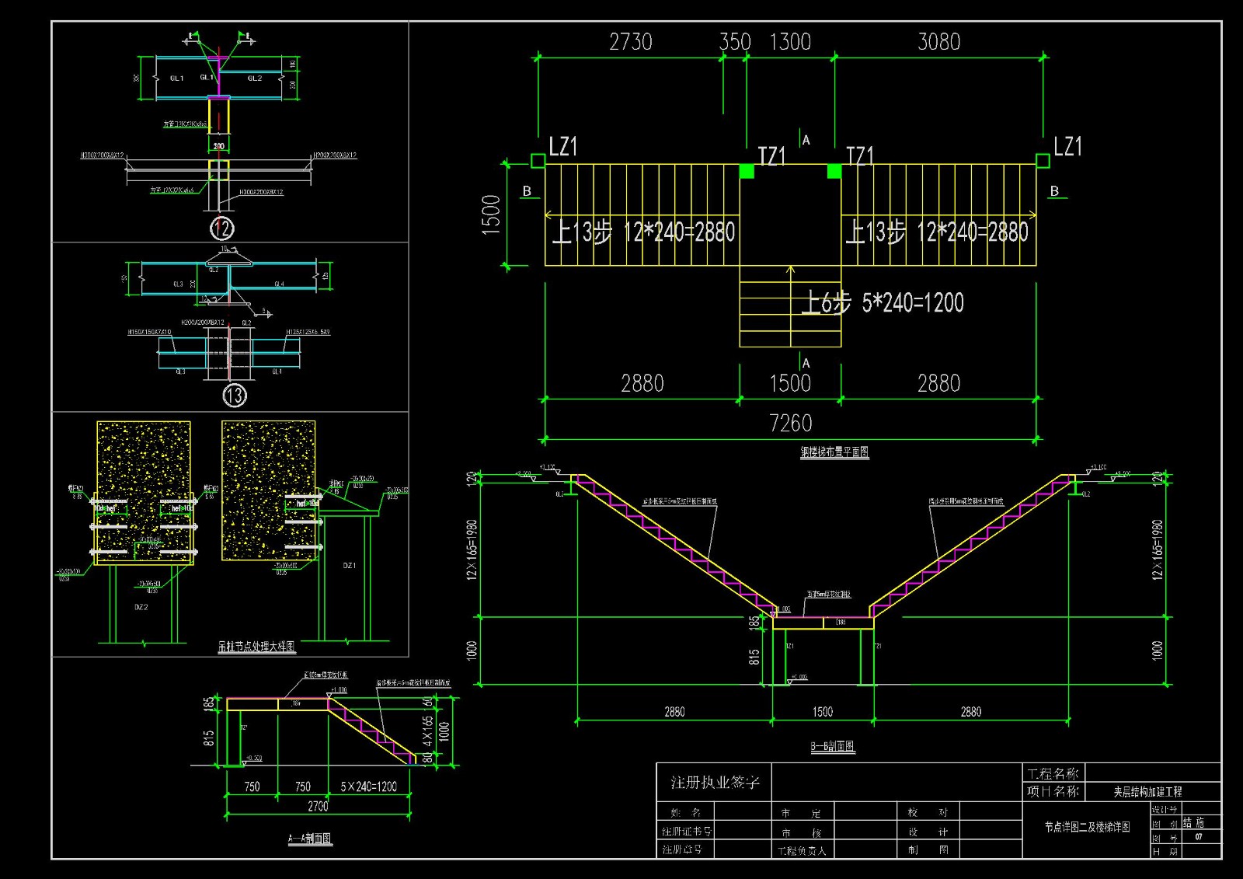Pick the right hollow LZ1 column square

(x=1043, y=161)
